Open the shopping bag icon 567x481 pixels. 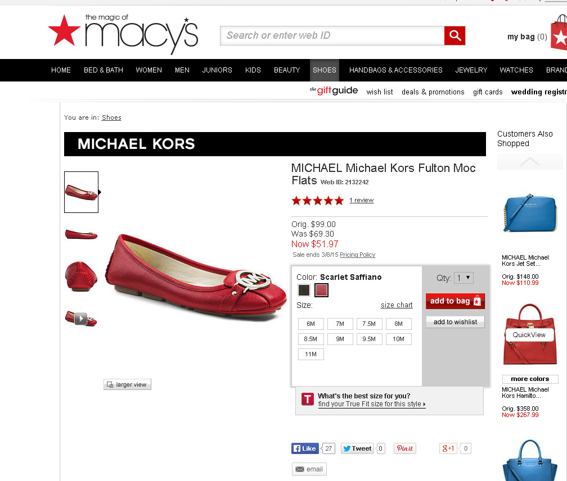click(x=559, y=33)
